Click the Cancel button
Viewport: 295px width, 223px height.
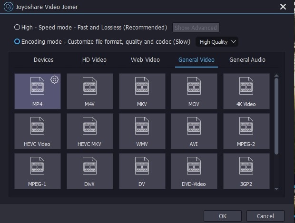pyautogui.click(x=265, y=216)
